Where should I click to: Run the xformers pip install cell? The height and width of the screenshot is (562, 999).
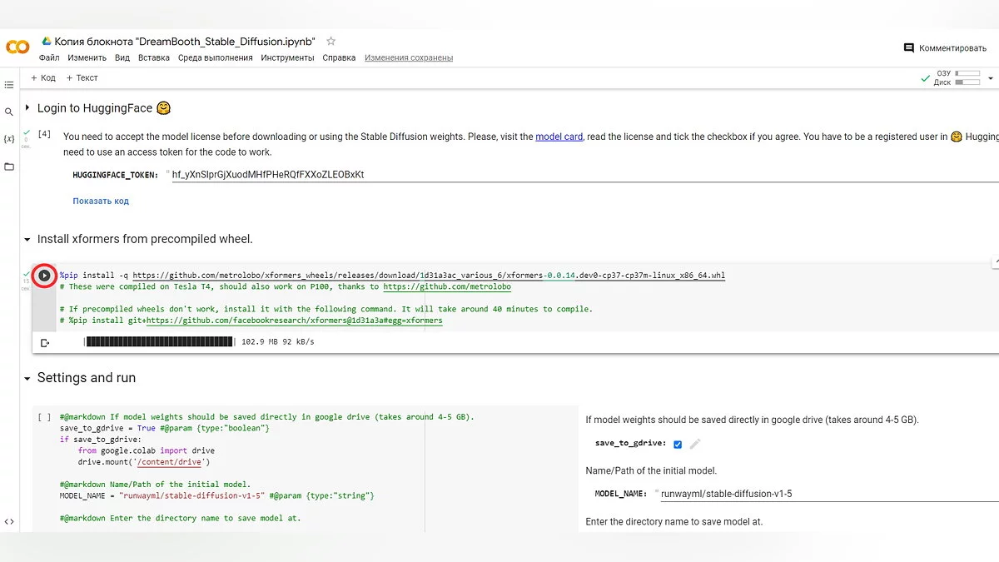click(44, 276)
